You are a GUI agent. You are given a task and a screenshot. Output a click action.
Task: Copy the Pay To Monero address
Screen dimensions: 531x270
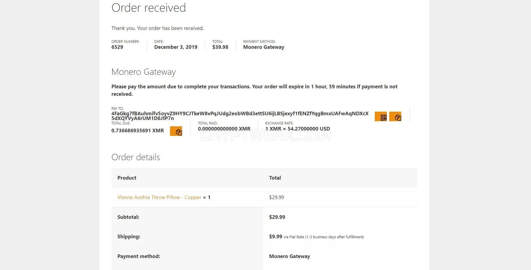395,117
